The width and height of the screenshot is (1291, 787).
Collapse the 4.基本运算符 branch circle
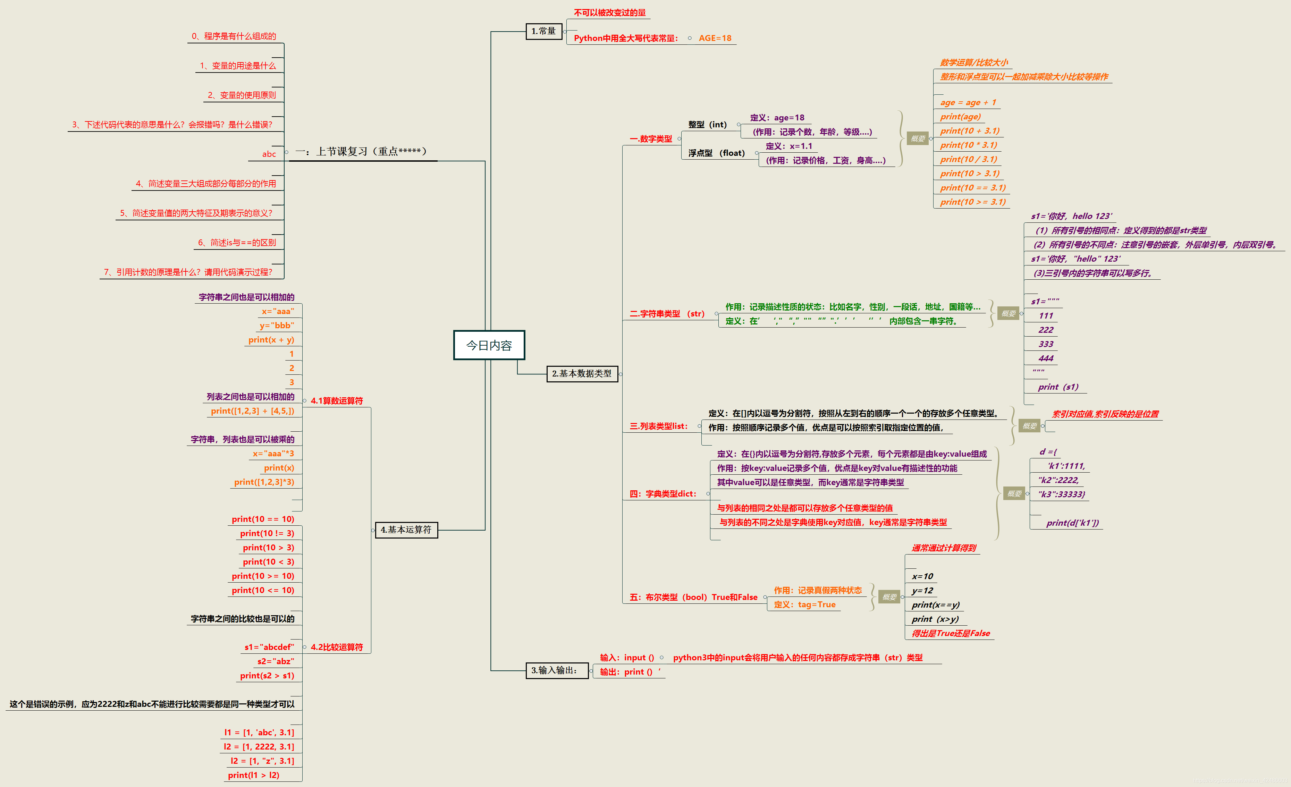click(373, 530)
